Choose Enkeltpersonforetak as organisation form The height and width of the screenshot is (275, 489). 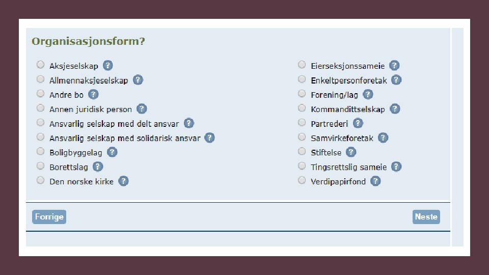pos(302,79)
